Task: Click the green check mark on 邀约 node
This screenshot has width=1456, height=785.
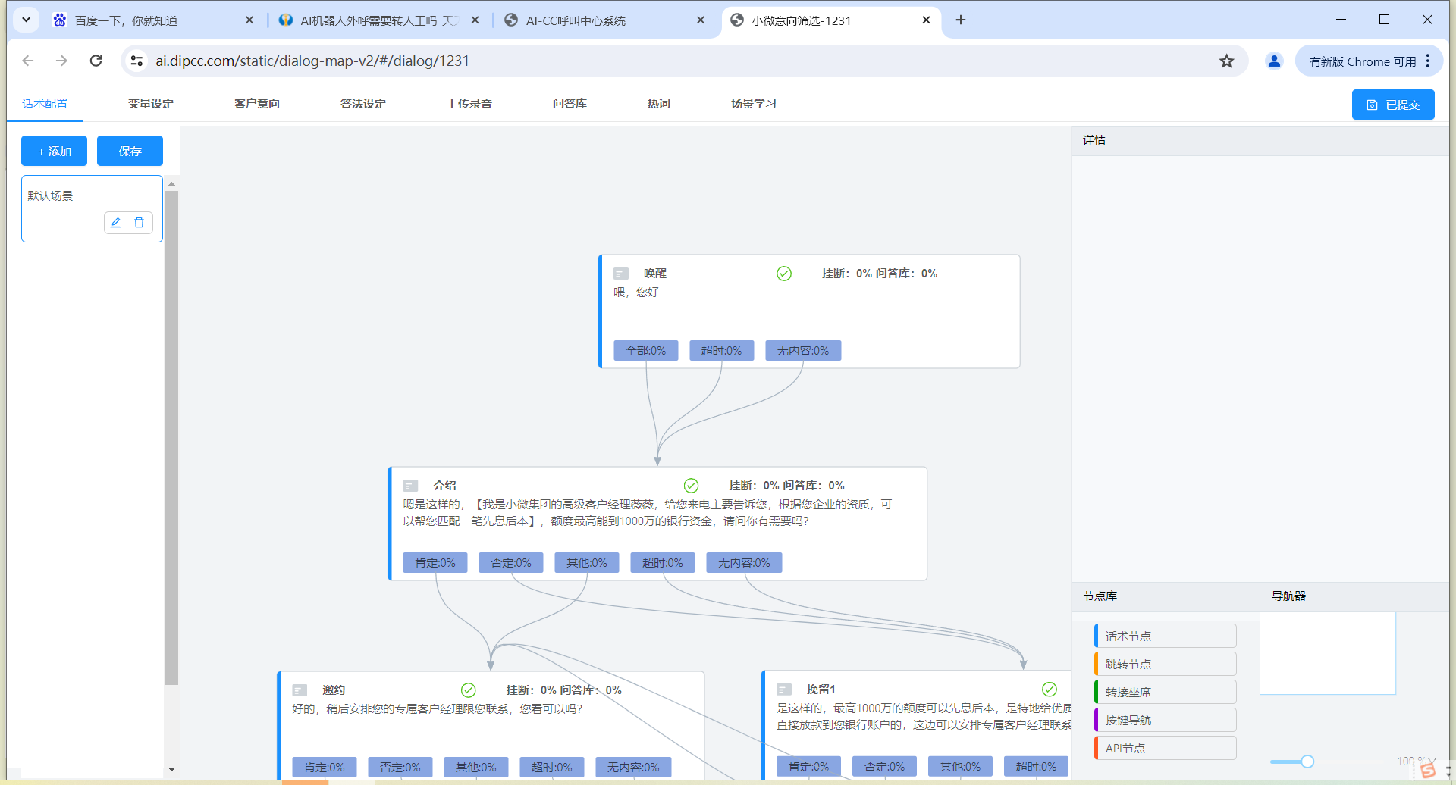Action: click(469, 690)
